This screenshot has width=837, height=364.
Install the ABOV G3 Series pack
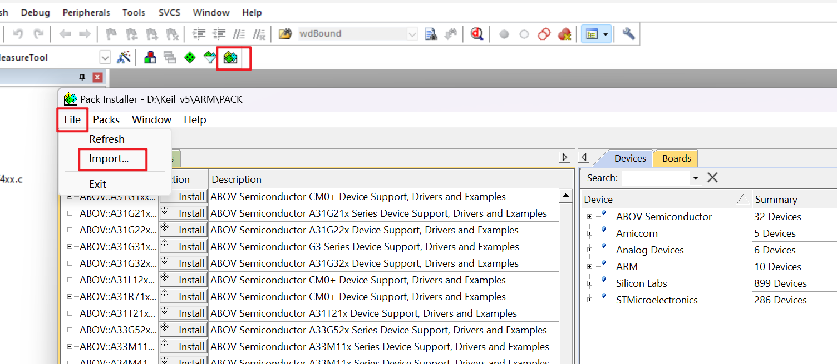[x=184, y=247]
